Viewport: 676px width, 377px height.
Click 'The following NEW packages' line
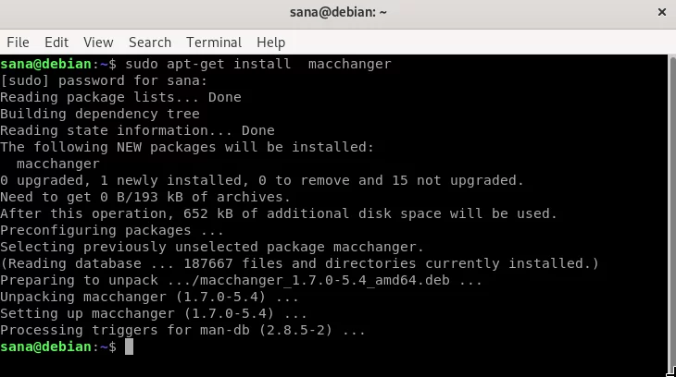click(x=187, y=147)
